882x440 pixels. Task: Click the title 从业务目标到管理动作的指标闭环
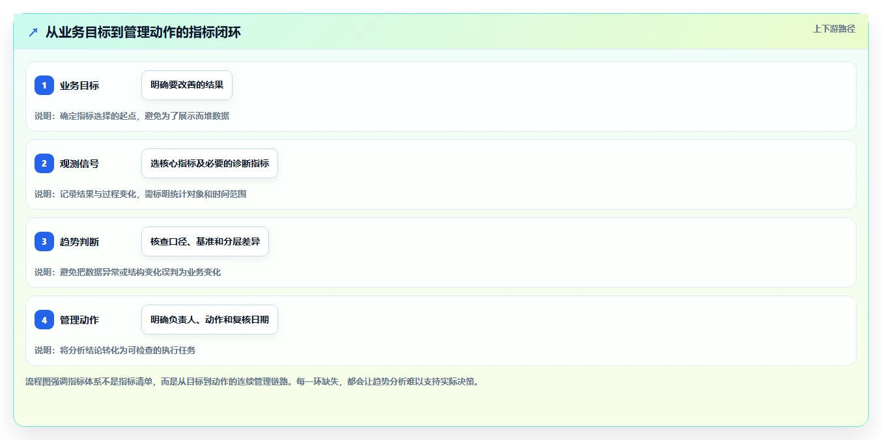coord(143,32)
